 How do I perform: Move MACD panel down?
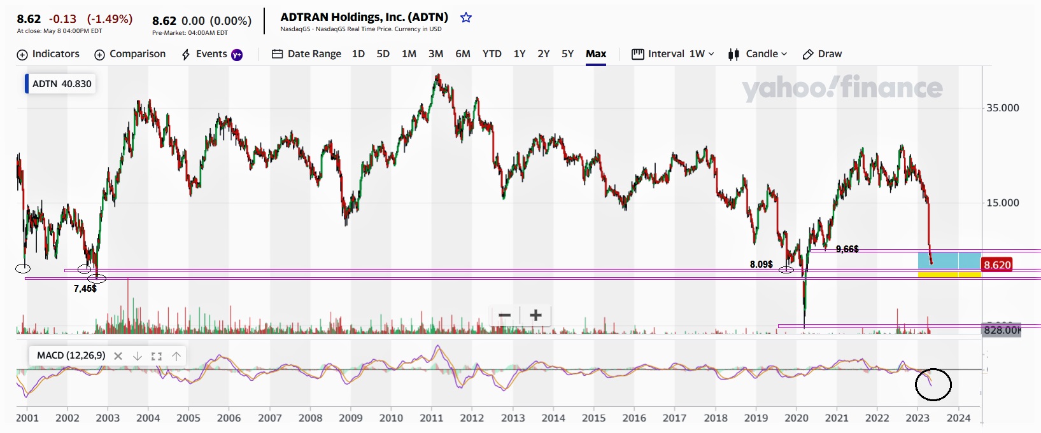pos(137,356)
